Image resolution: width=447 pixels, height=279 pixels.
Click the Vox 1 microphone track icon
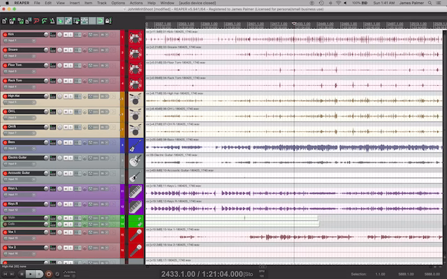tap(135, 235)
